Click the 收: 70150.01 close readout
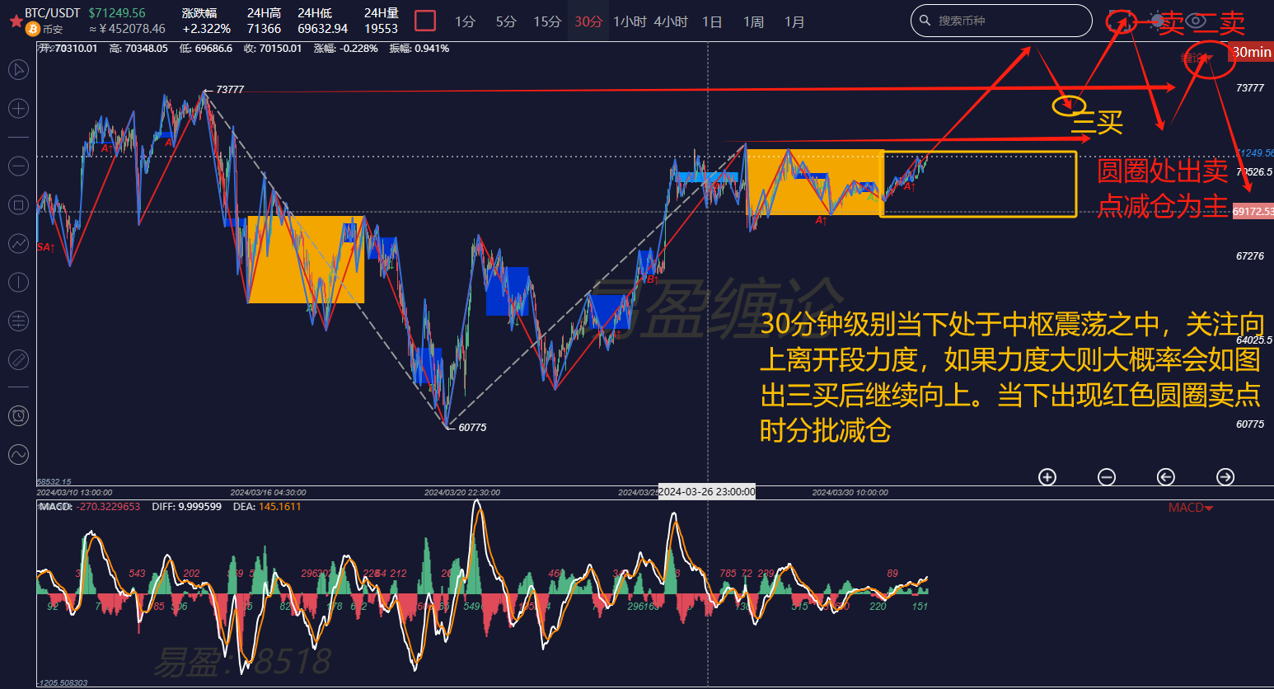 (x=273, y=49)
